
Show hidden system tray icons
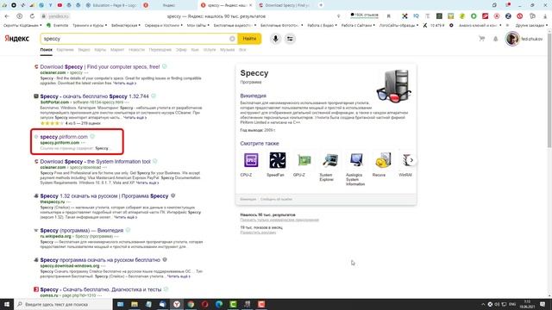[x=483, y=304]
